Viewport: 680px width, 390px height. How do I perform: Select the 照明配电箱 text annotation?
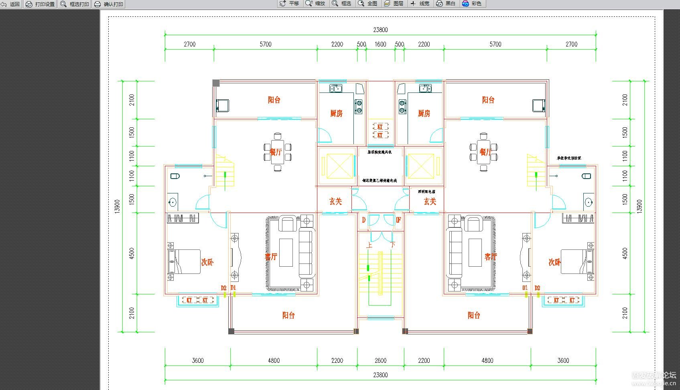coord(426,192)
